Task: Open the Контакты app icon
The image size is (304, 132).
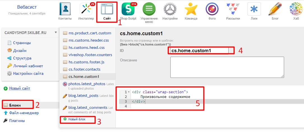Action: tap(65, 9)
